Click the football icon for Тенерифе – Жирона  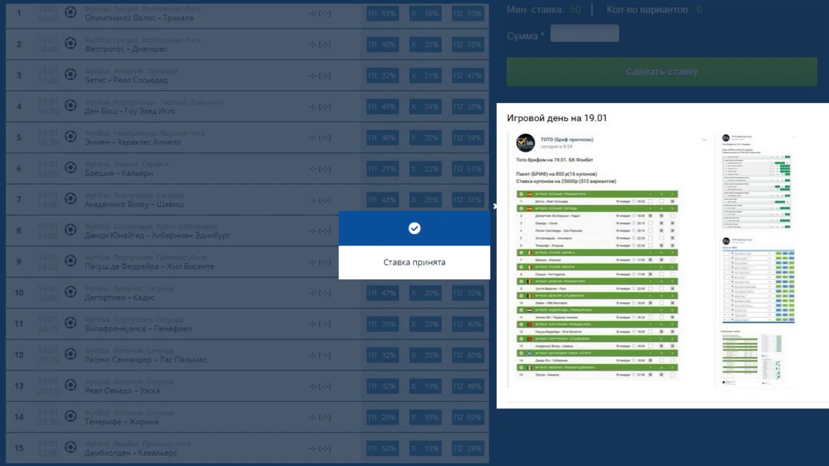71,417
